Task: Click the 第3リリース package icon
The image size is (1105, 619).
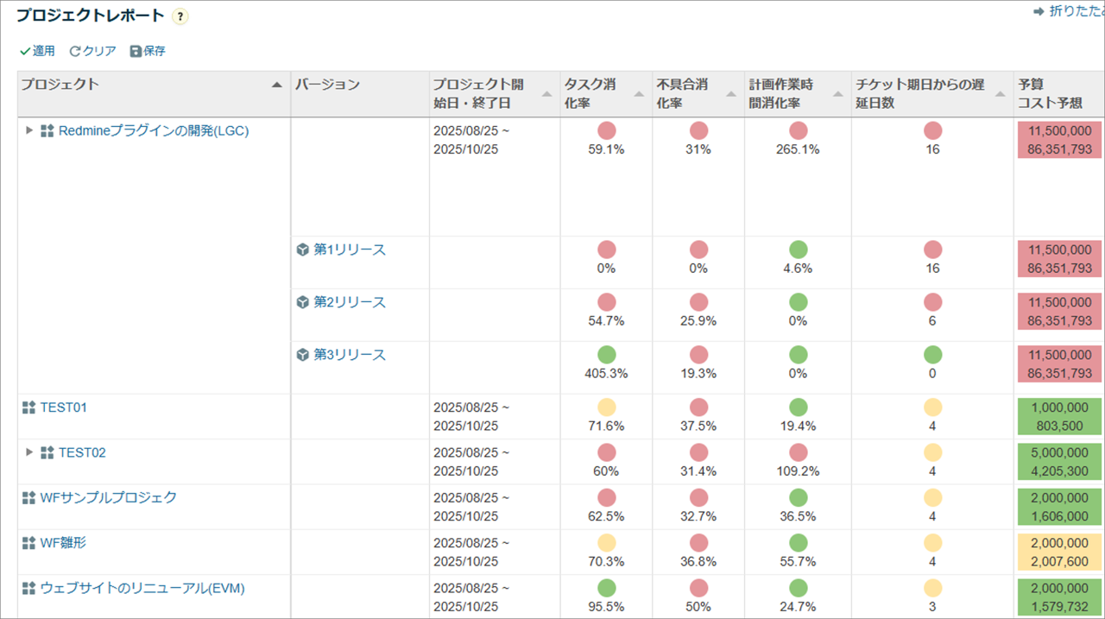Action: pos(303,355)
